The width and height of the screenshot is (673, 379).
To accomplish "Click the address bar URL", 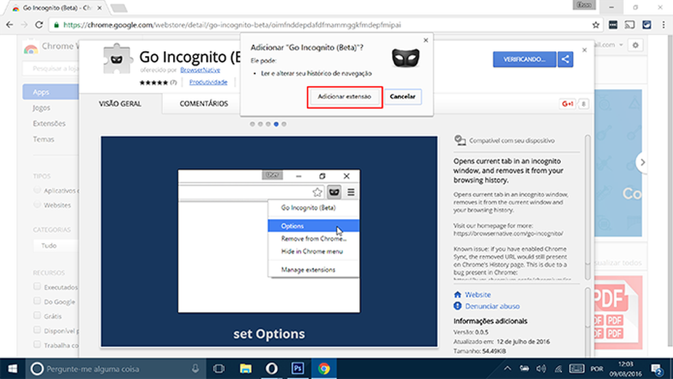I will 233,25.
